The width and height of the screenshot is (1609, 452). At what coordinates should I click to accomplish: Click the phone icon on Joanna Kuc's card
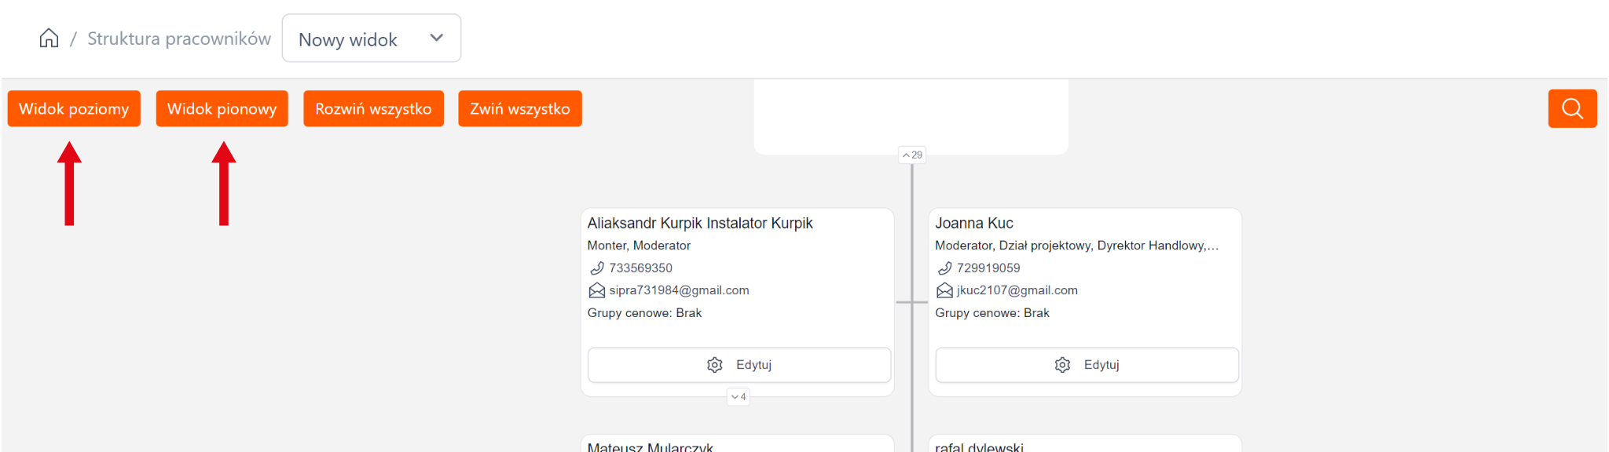944,268
